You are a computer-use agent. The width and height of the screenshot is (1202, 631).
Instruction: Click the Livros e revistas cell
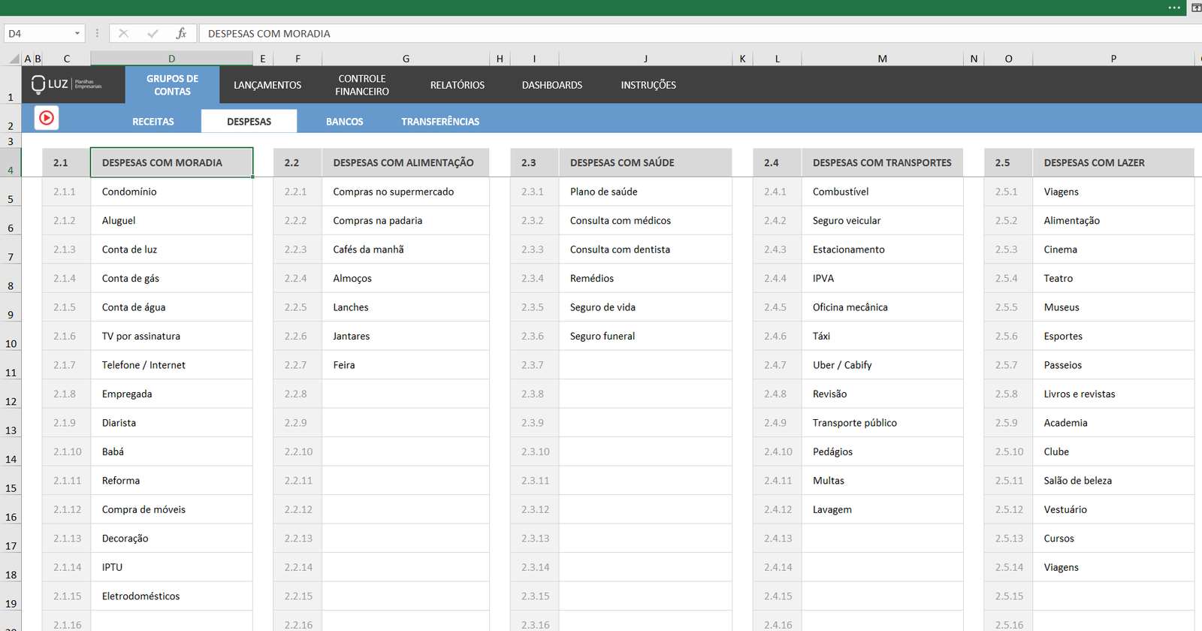[1113, 394]
